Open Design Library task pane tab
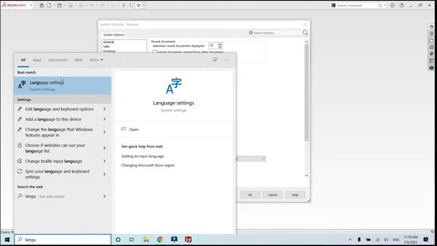The height and width of the screenshot is (246, 437). (x=432, y=33)
